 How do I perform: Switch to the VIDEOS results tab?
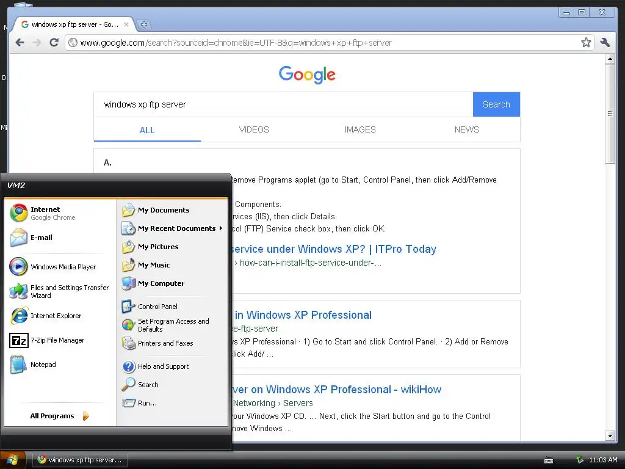click(x=254, y=129)
